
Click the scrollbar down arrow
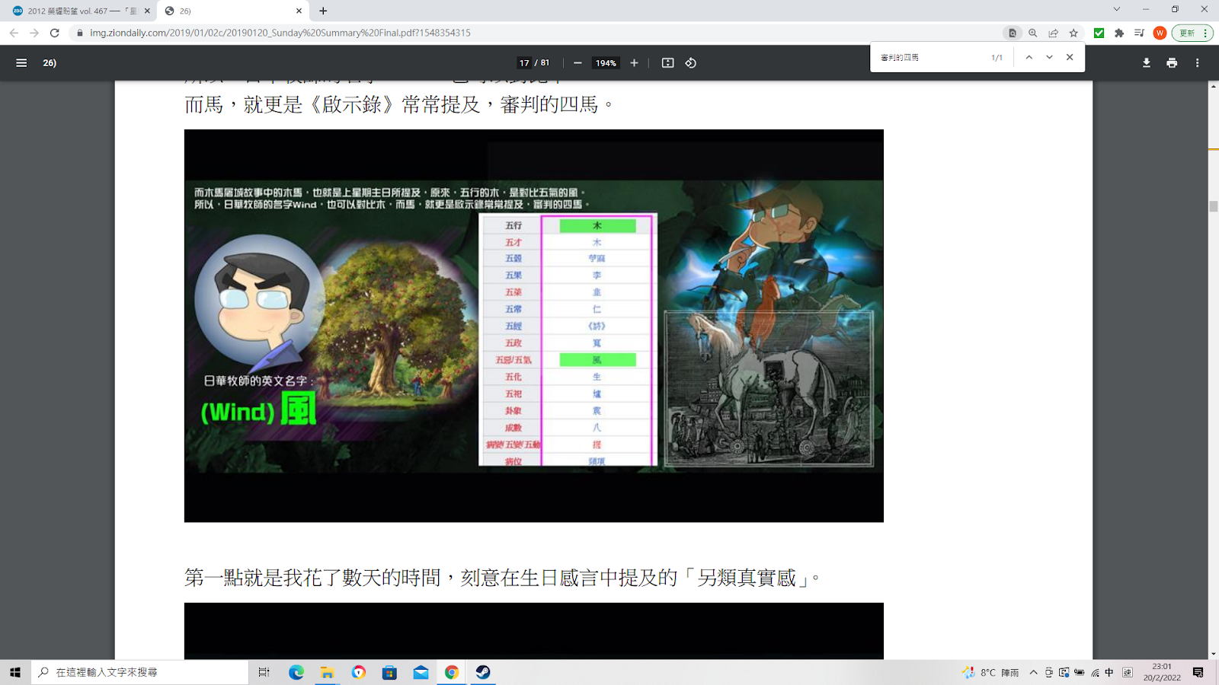coord(1213,654)
